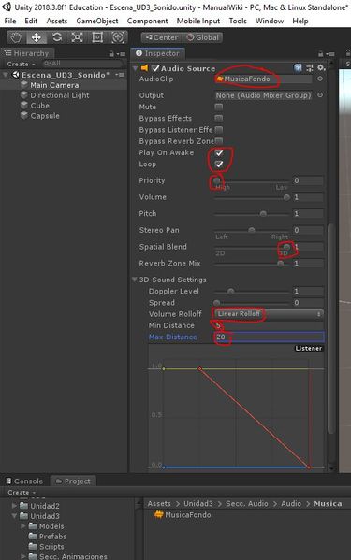Image resolution: width=351 pixels, height=560 pixels.
Task: Open AudioClip object picker circle
Action: (320, 79)
